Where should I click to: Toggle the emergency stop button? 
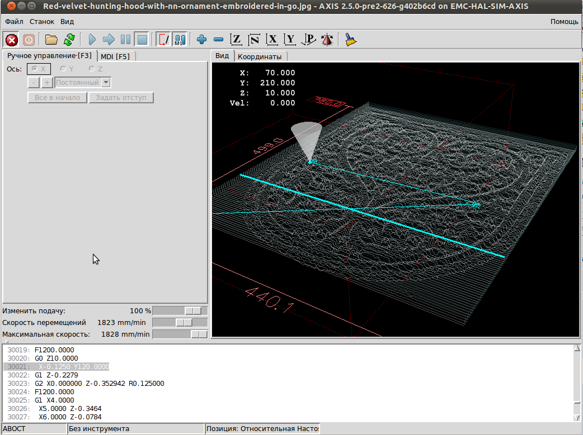(12, 40)
